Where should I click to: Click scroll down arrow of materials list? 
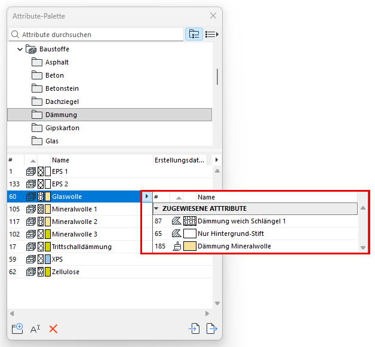217,303
